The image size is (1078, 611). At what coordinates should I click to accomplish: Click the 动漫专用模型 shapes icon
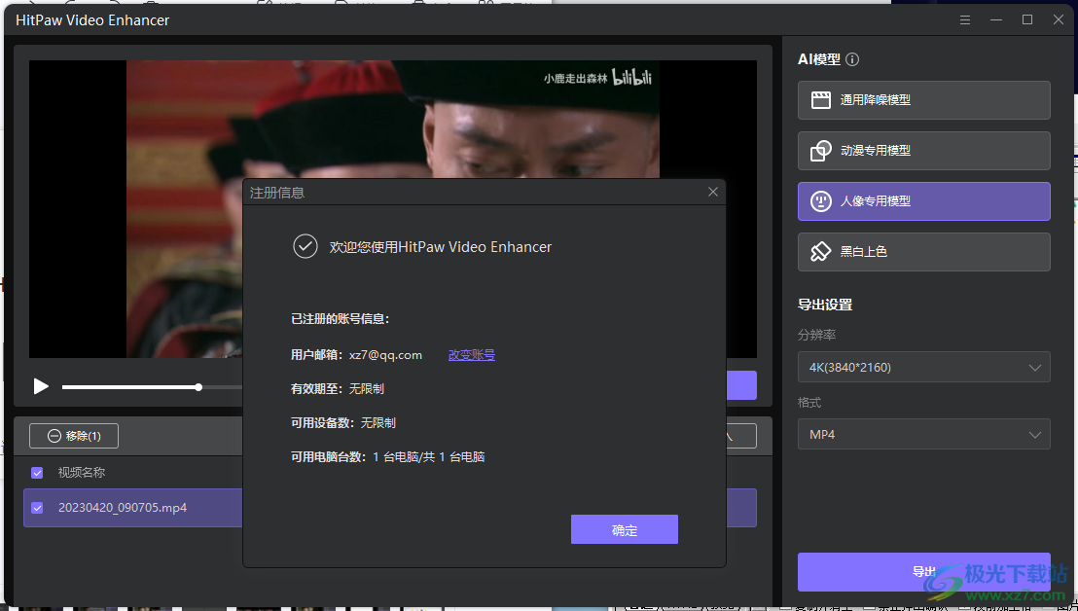point(821,151)
